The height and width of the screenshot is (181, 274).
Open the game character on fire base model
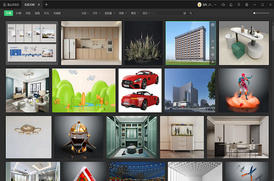[244, 90]
